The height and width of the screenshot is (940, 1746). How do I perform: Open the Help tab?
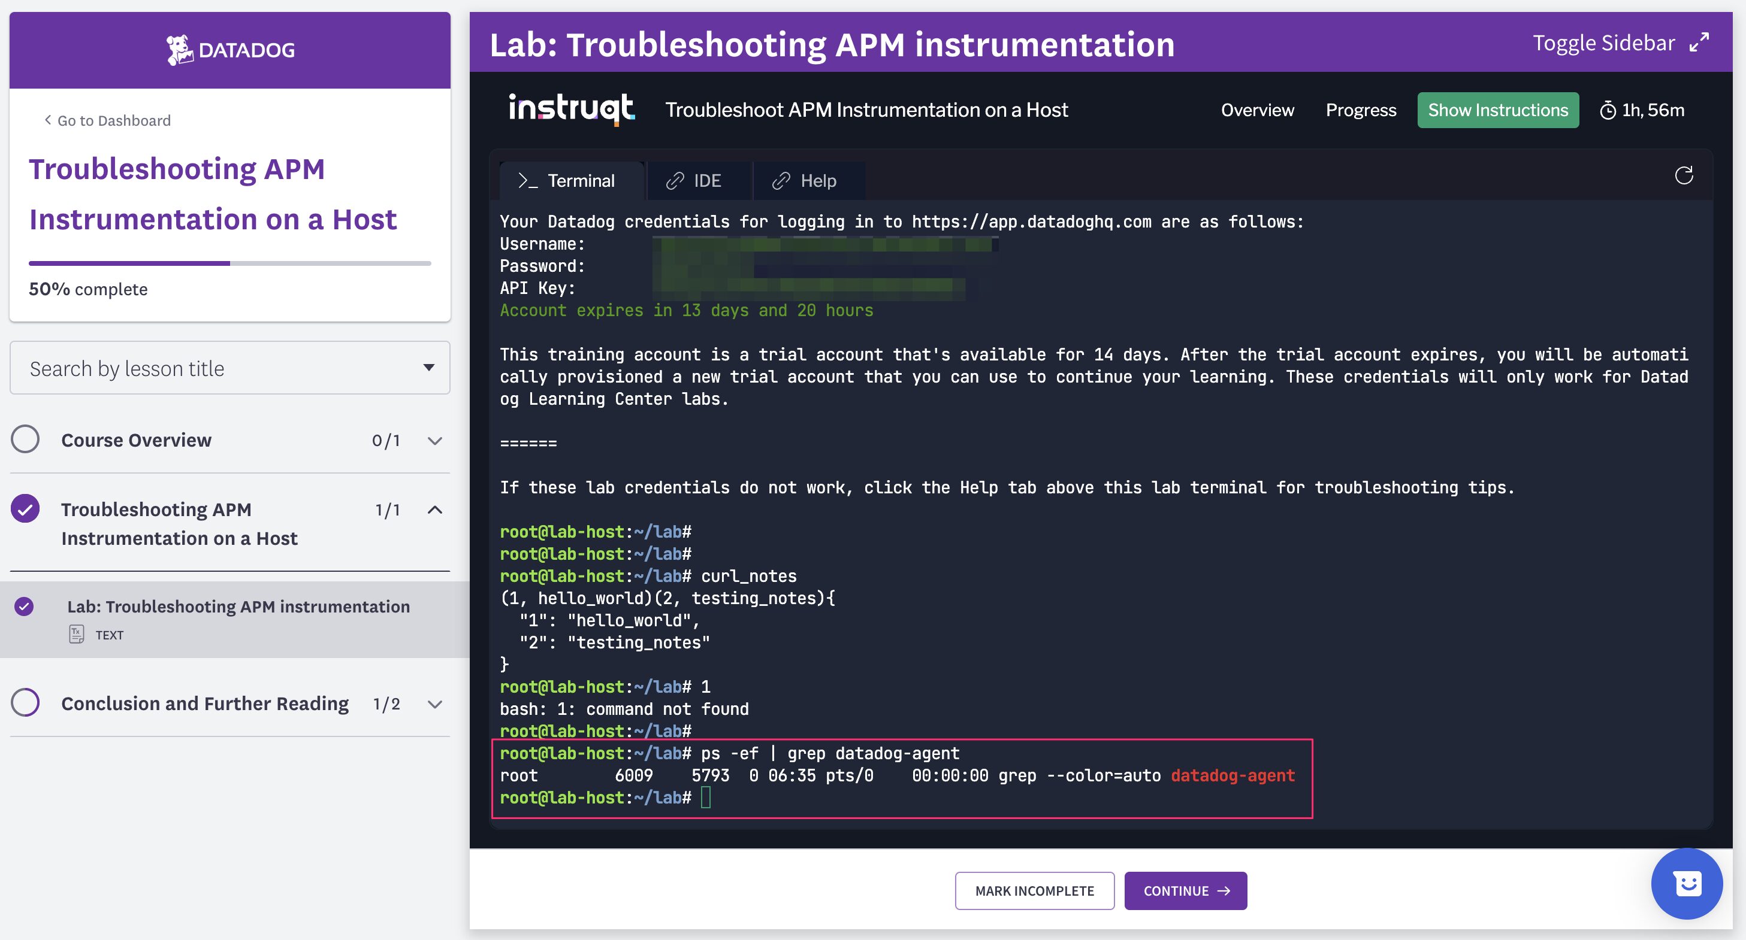[809, 181]
